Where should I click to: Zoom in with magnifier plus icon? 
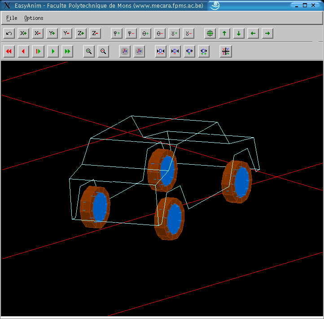pyautogui.click(x=89, y=51)
